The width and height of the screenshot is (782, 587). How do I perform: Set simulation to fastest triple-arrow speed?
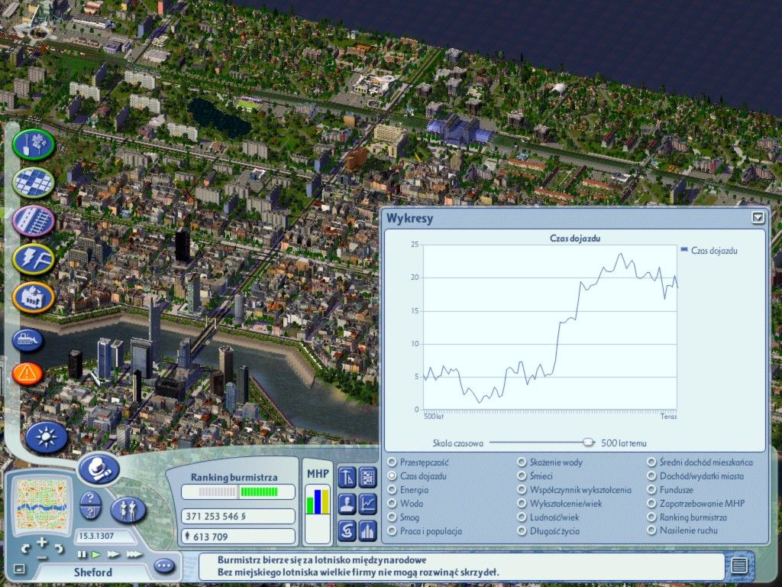(134, 554)
